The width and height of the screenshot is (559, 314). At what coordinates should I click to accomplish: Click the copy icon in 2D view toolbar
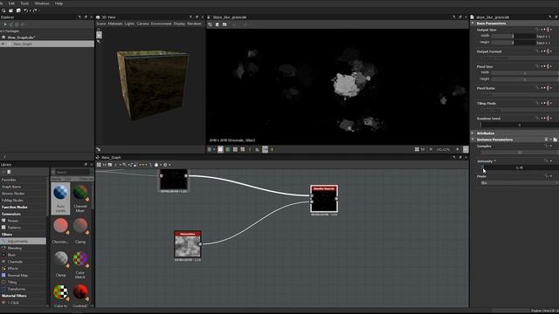pos(217,24)
